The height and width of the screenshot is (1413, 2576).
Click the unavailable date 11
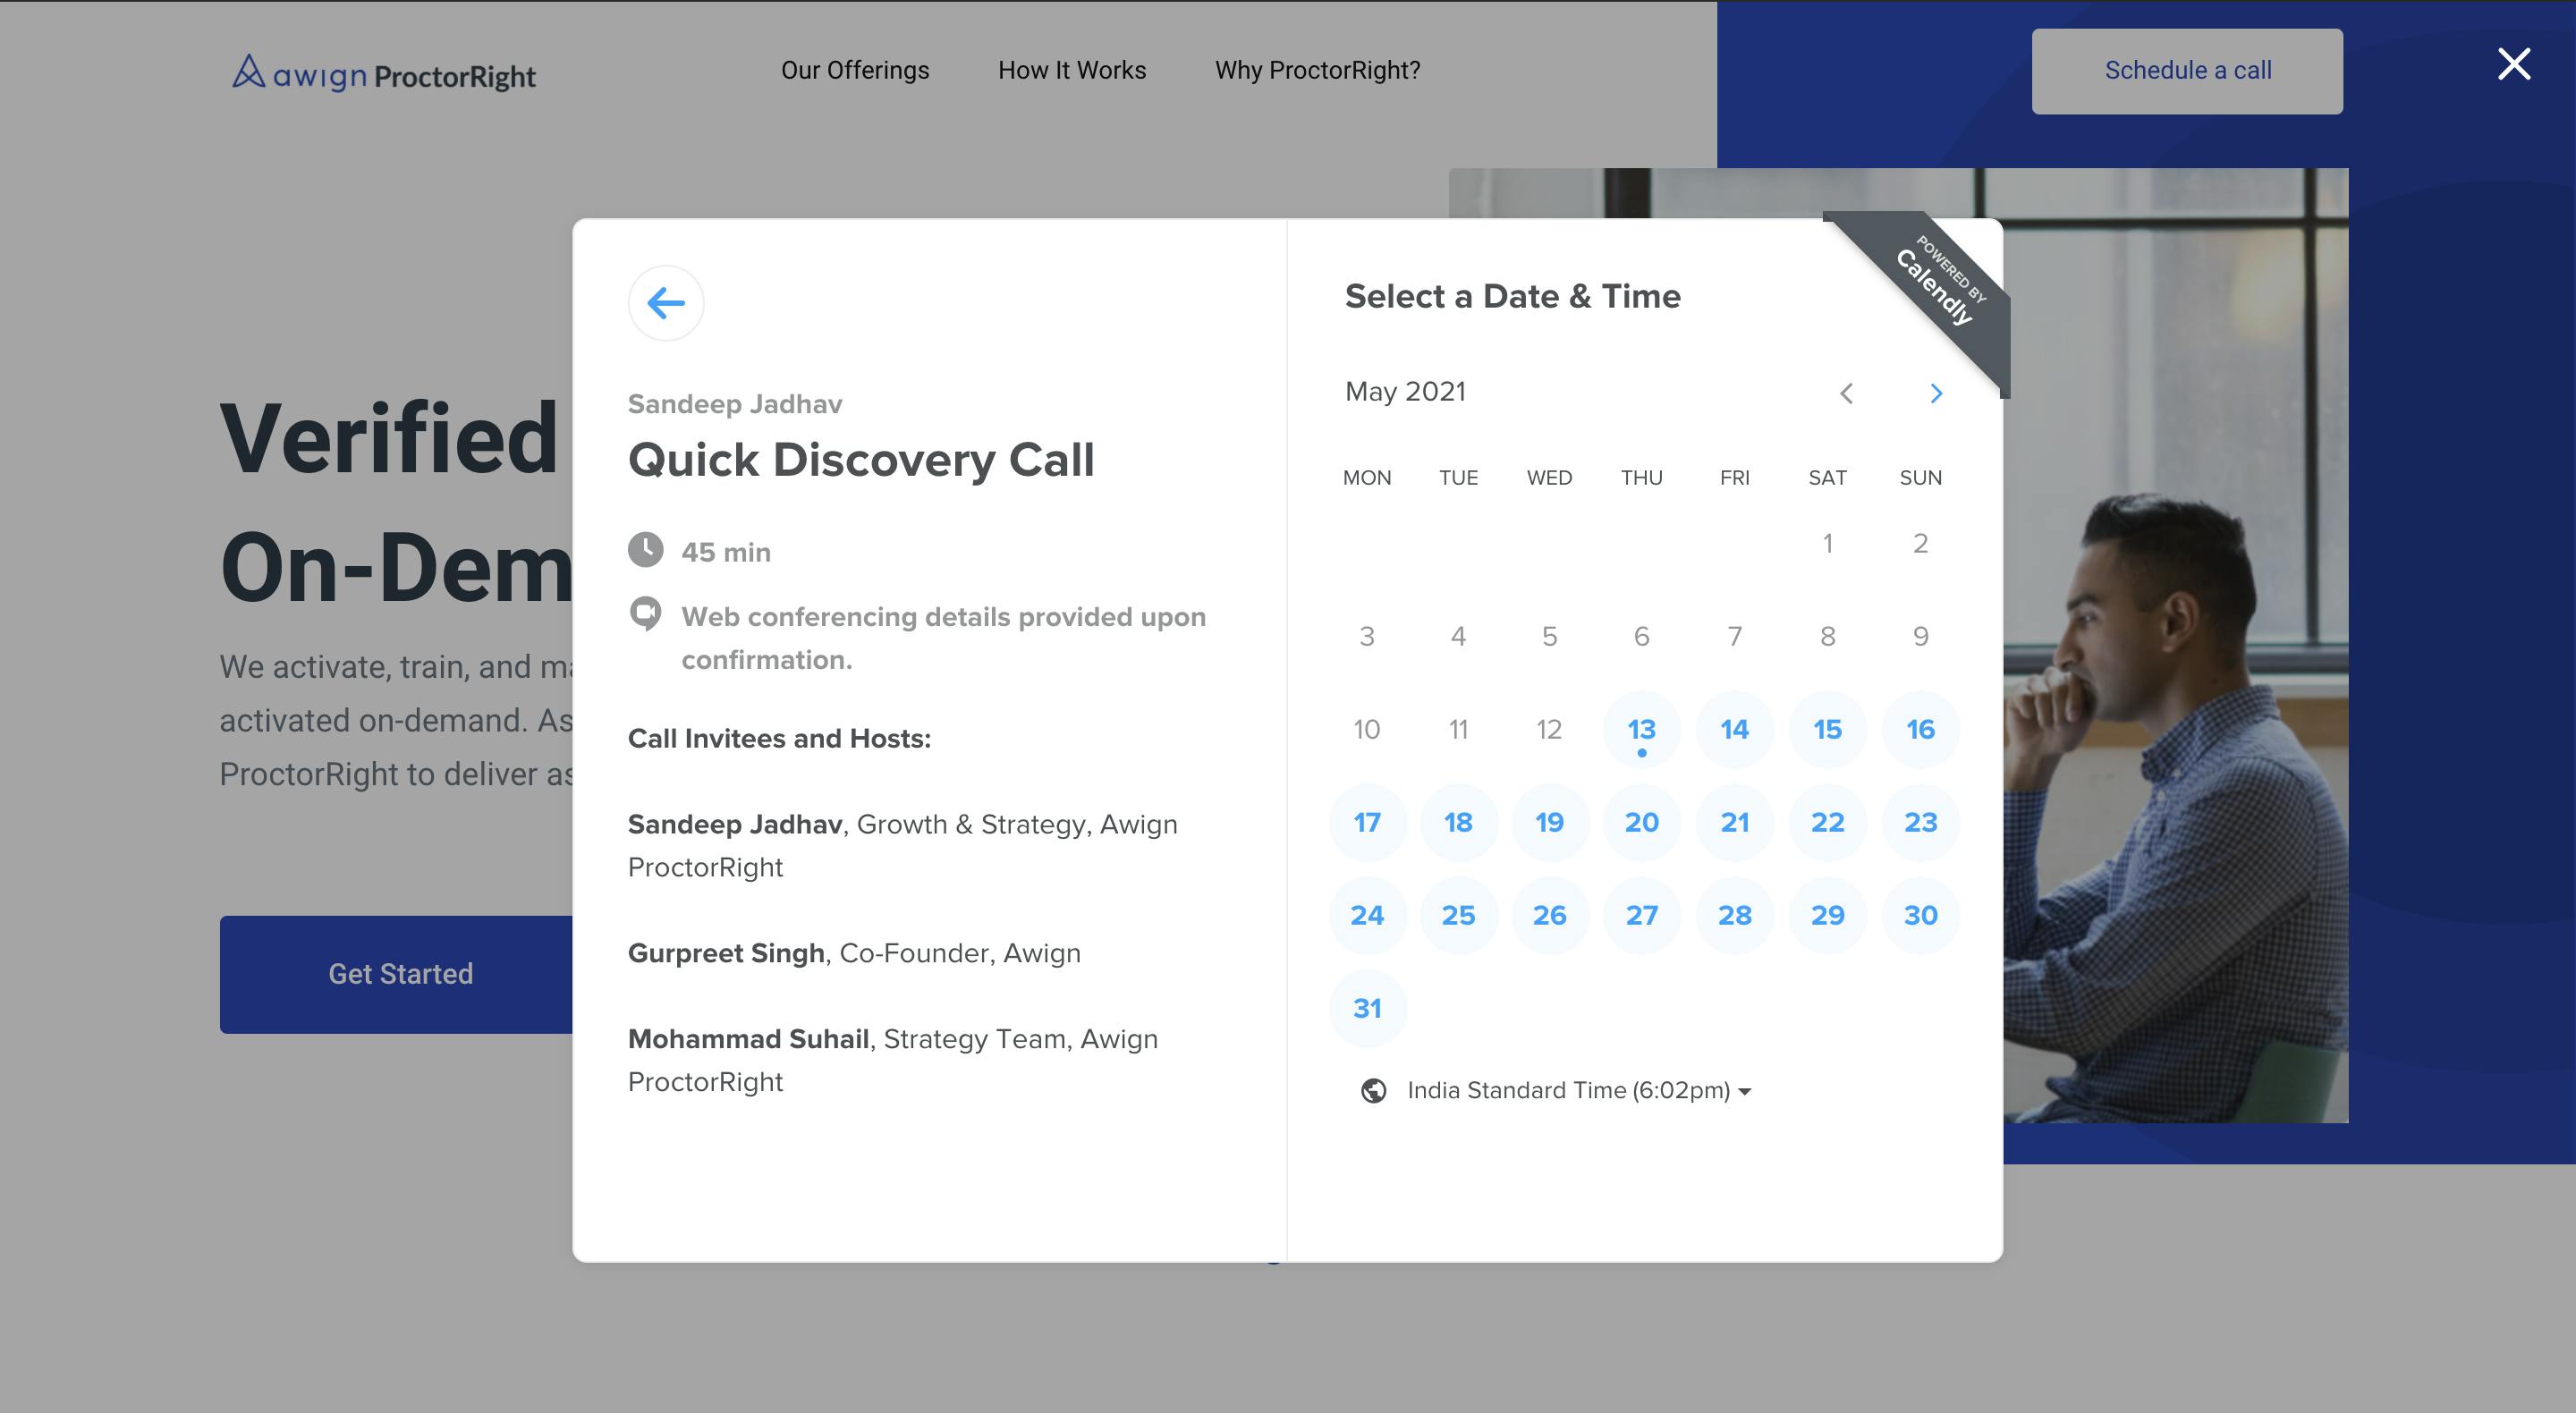click(1458, 729)
